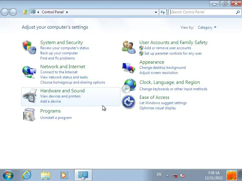Expand the address bar history dropdown arrow
The image size is (242, 181).
(x=156, y=12)
